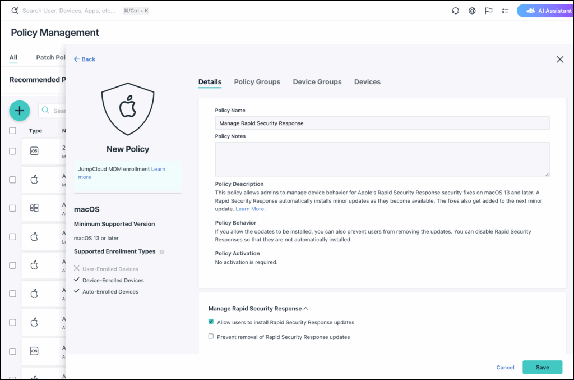Click the Learn More link in Policy Description
The width and height of the screenshot is (574, 380).
click(x=250, y=208)
